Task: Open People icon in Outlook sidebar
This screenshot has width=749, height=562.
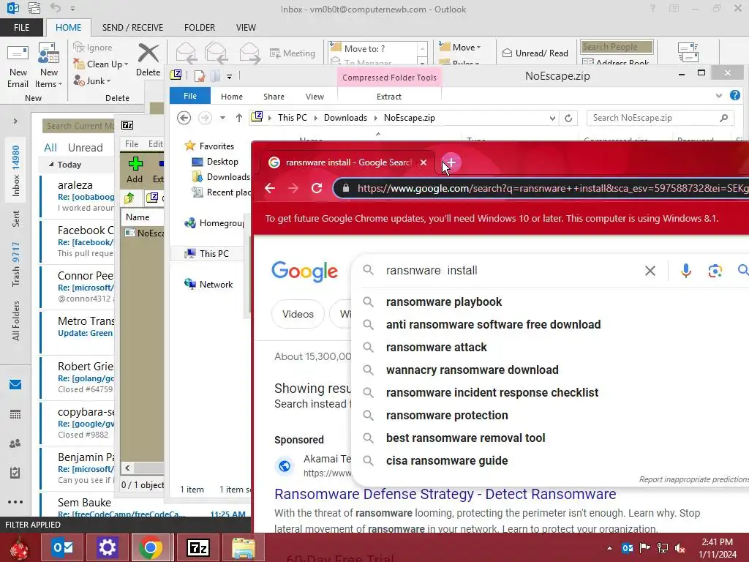Action: (x=15, y=443)
